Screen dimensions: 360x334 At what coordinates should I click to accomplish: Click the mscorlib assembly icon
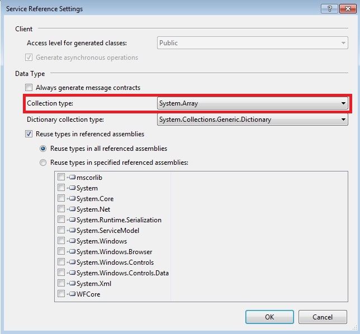point(71,178)
